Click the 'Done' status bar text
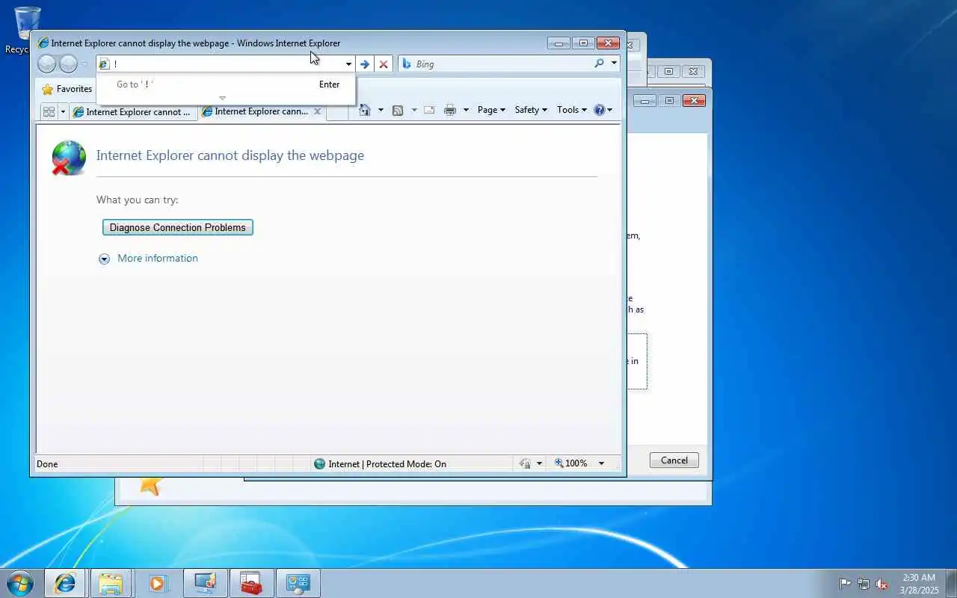957x598 pixels. [x=47, y=463]
